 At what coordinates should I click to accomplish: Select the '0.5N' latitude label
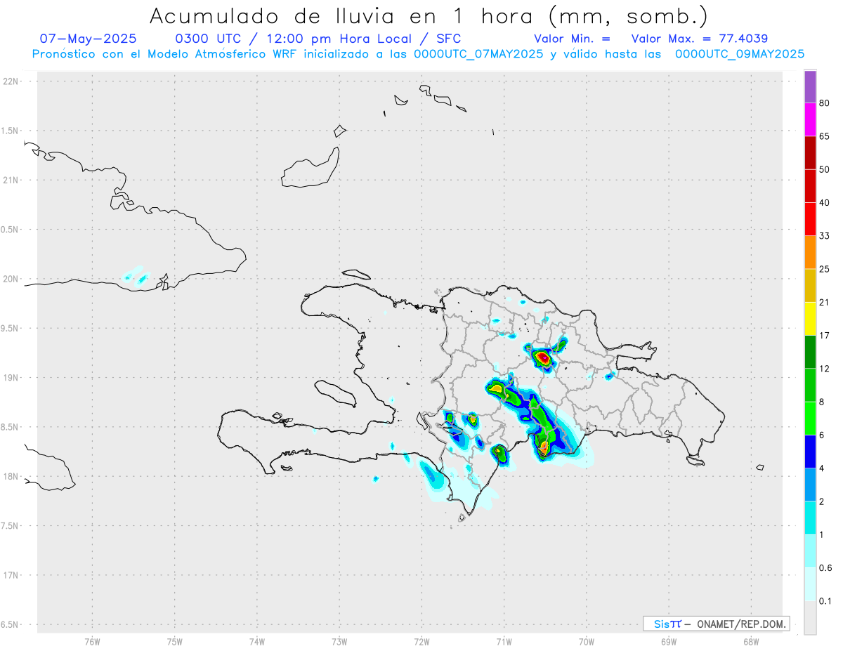pyautogui.click(x=11, y=230)
